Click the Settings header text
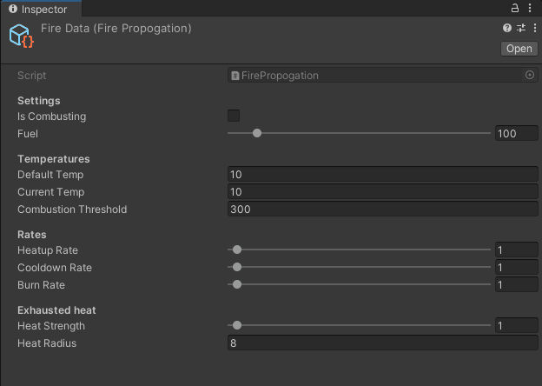Viewport: 542px width, 386px height. 39,101
